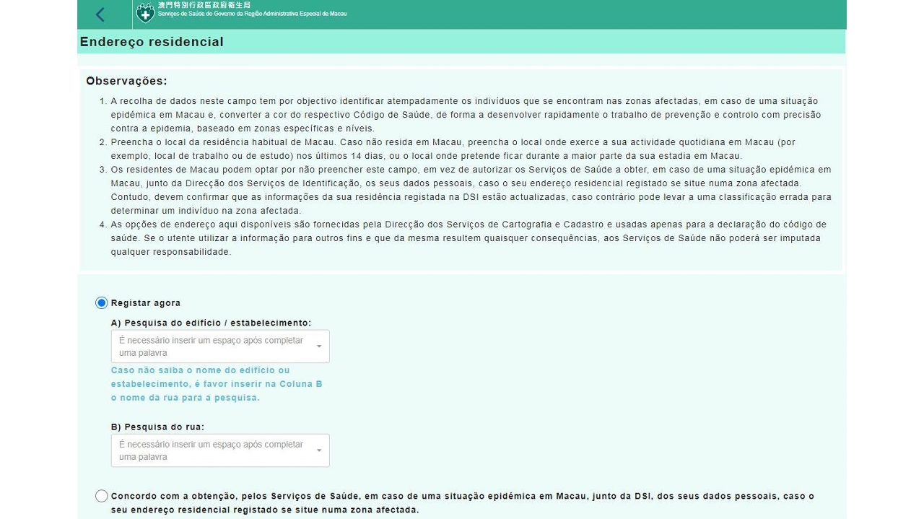Screen dimensions: 924x519
Task: Select the 'Registar agora' radio option
Action: (x=102, y=303)
